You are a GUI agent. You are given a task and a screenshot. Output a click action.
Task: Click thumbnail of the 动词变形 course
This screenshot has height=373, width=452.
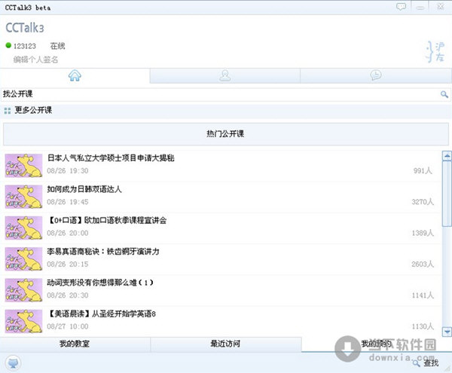click(23, 290)
